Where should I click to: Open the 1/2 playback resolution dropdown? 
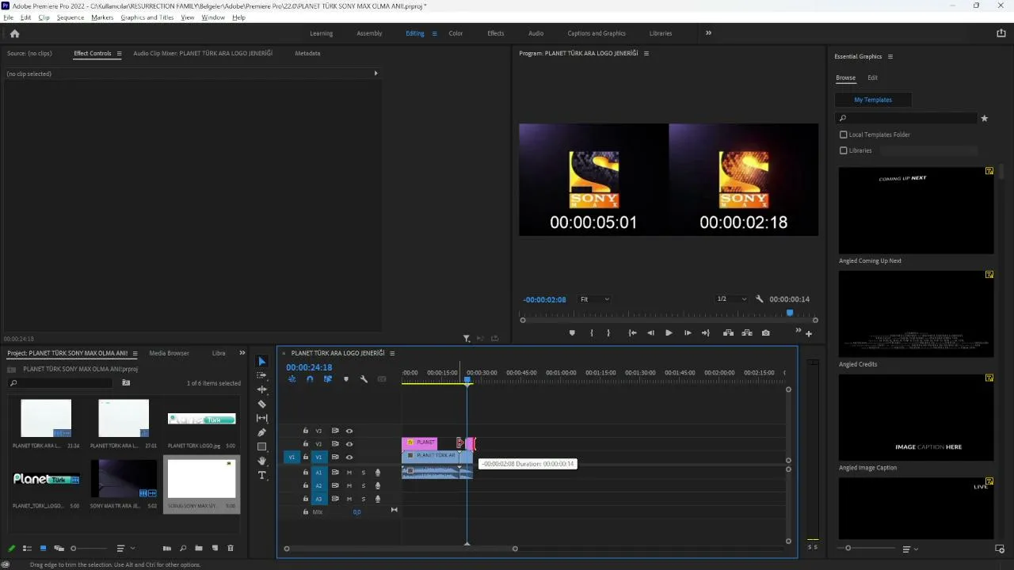[731, 299]
